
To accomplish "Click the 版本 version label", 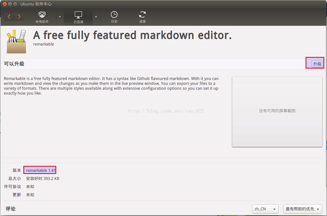I will tap(17, 170).
